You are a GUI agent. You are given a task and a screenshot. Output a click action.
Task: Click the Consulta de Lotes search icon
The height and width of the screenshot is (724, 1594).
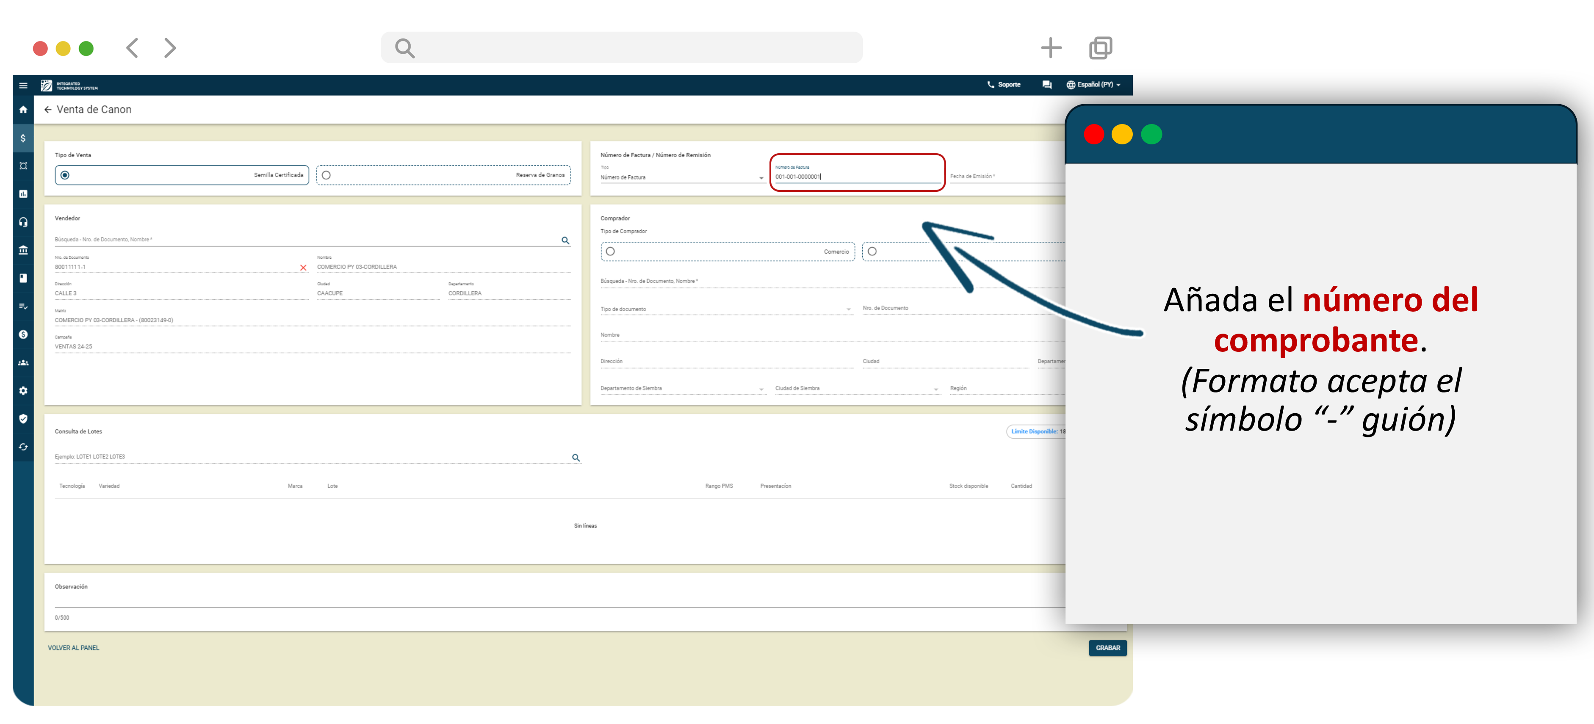click(576, 457)
